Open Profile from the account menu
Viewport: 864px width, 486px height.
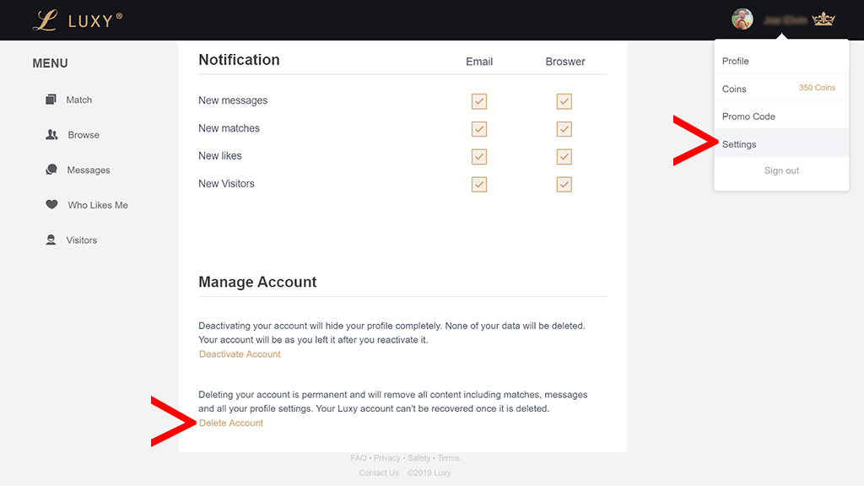[x=735, y=60]
